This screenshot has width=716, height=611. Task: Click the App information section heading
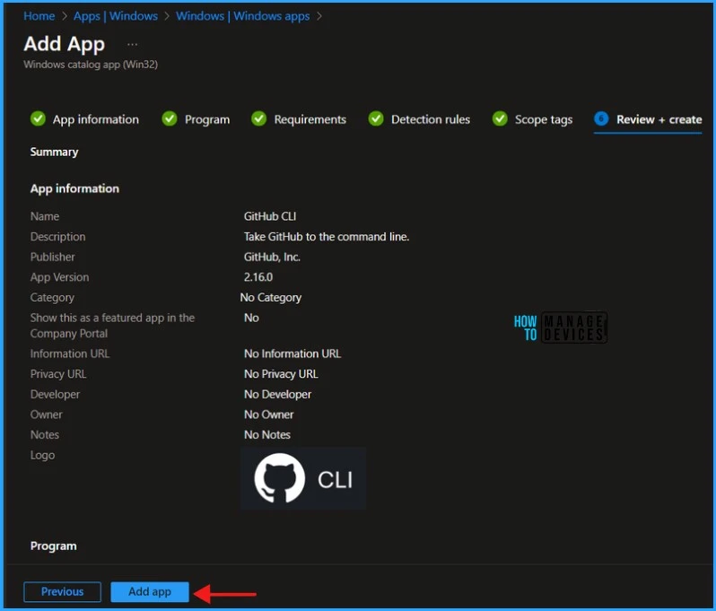pyautogui.click(x=74, y=188)
